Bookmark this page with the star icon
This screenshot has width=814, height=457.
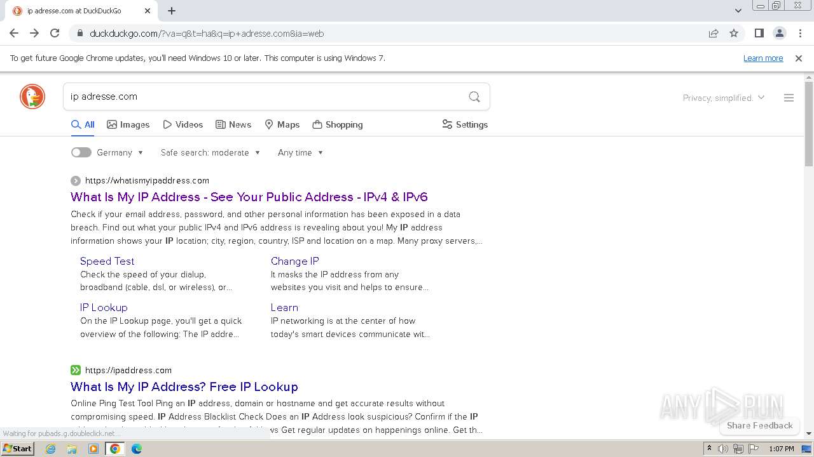point(734,33)
